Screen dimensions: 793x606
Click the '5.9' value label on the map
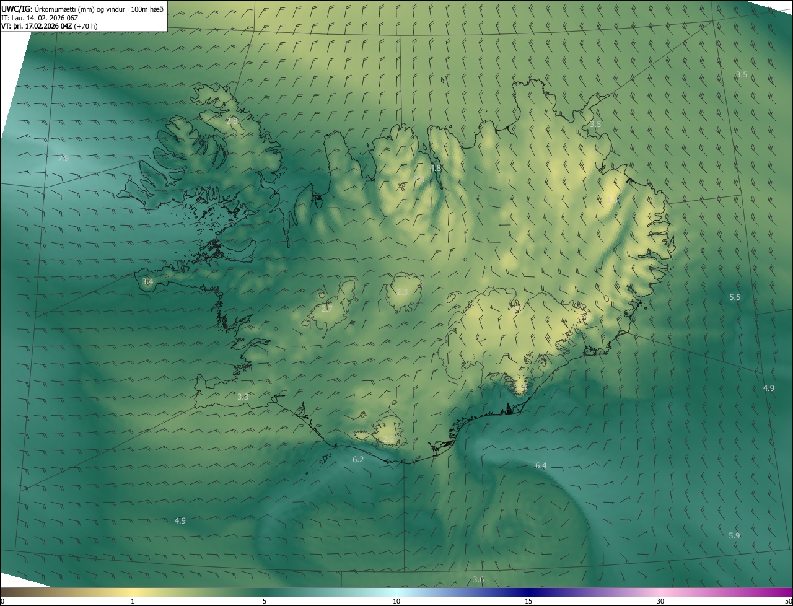pyautogui.click(x=734, y=535)
